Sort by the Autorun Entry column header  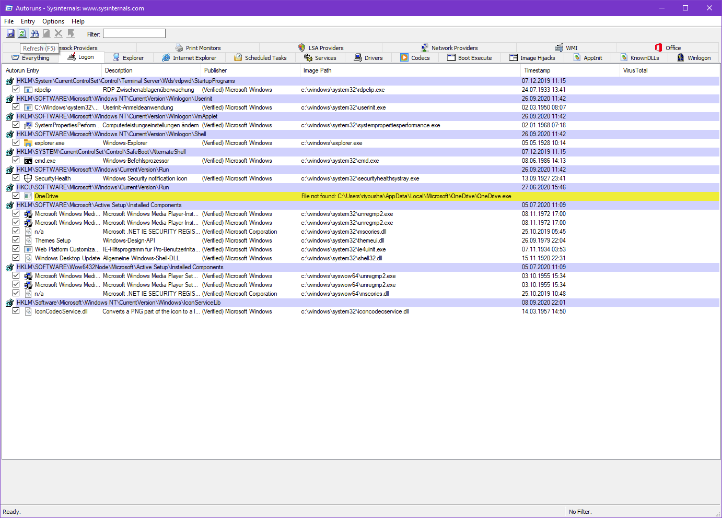[x=52, y=70]
